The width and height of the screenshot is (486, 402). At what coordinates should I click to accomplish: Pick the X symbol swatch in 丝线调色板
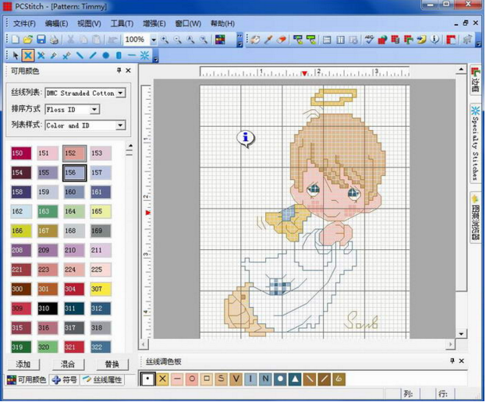tap(162, 379)
